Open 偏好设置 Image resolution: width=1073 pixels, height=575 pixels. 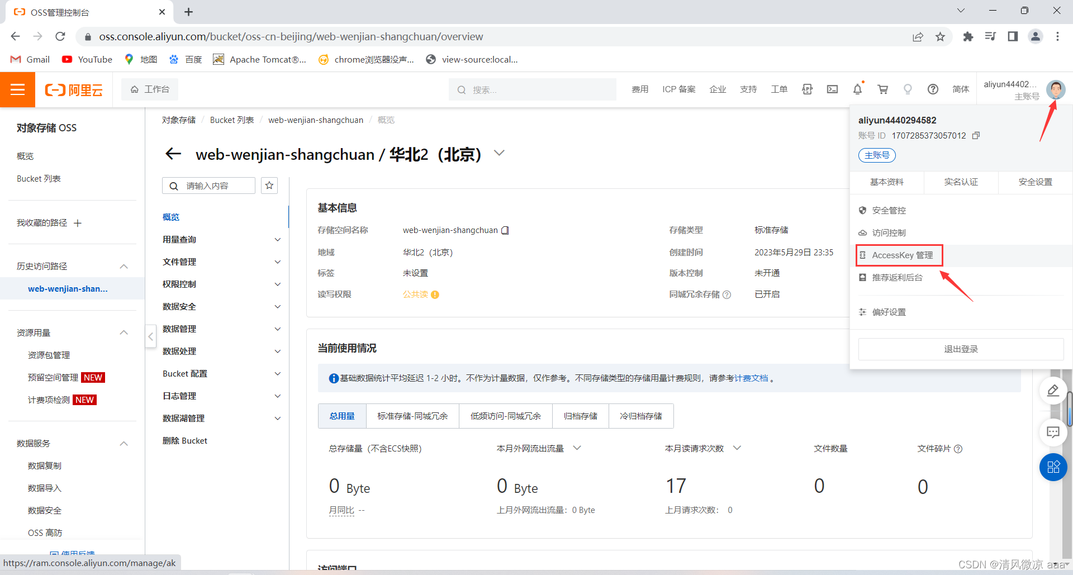coord(889,312)
